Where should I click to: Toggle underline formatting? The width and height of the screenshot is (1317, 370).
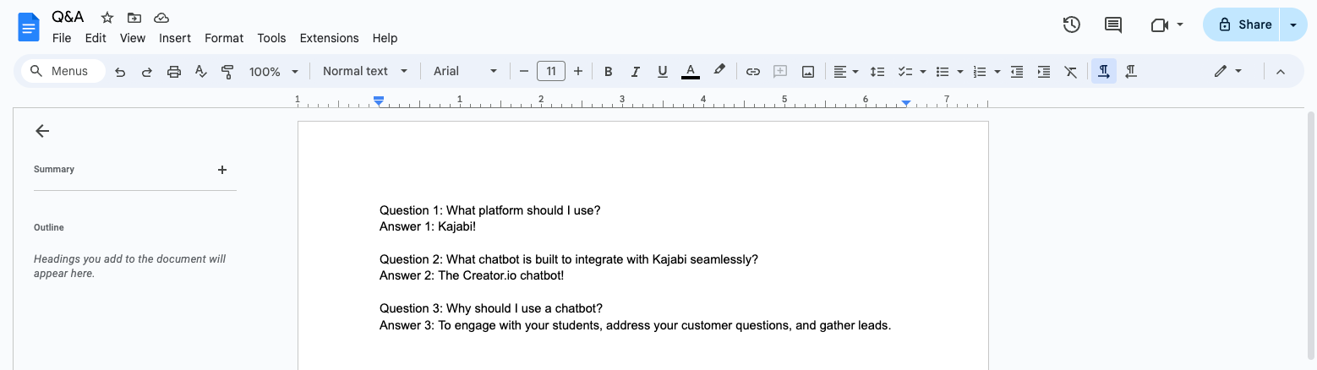tap(662, 72)
